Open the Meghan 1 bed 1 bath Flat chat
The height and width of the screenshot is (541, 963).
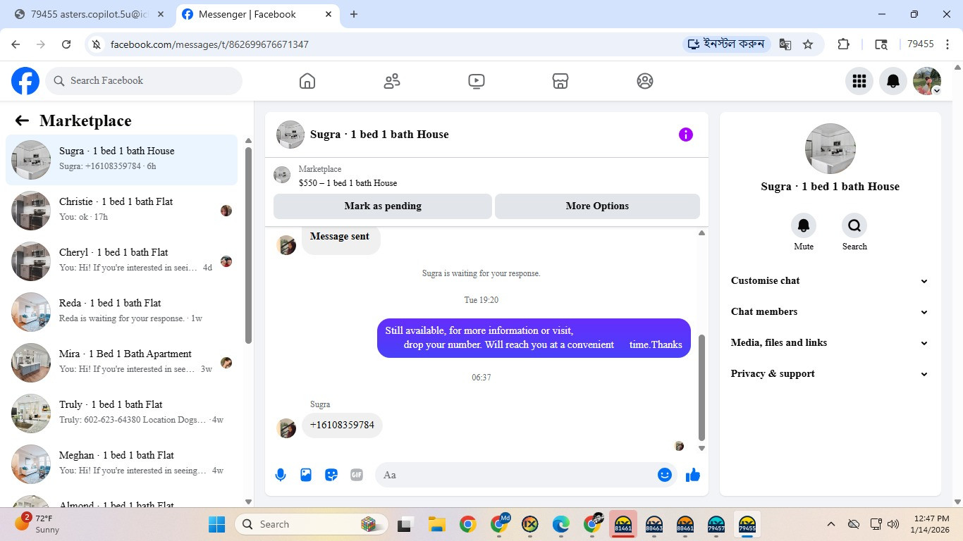pyautogui.click(x=122, y=464)
